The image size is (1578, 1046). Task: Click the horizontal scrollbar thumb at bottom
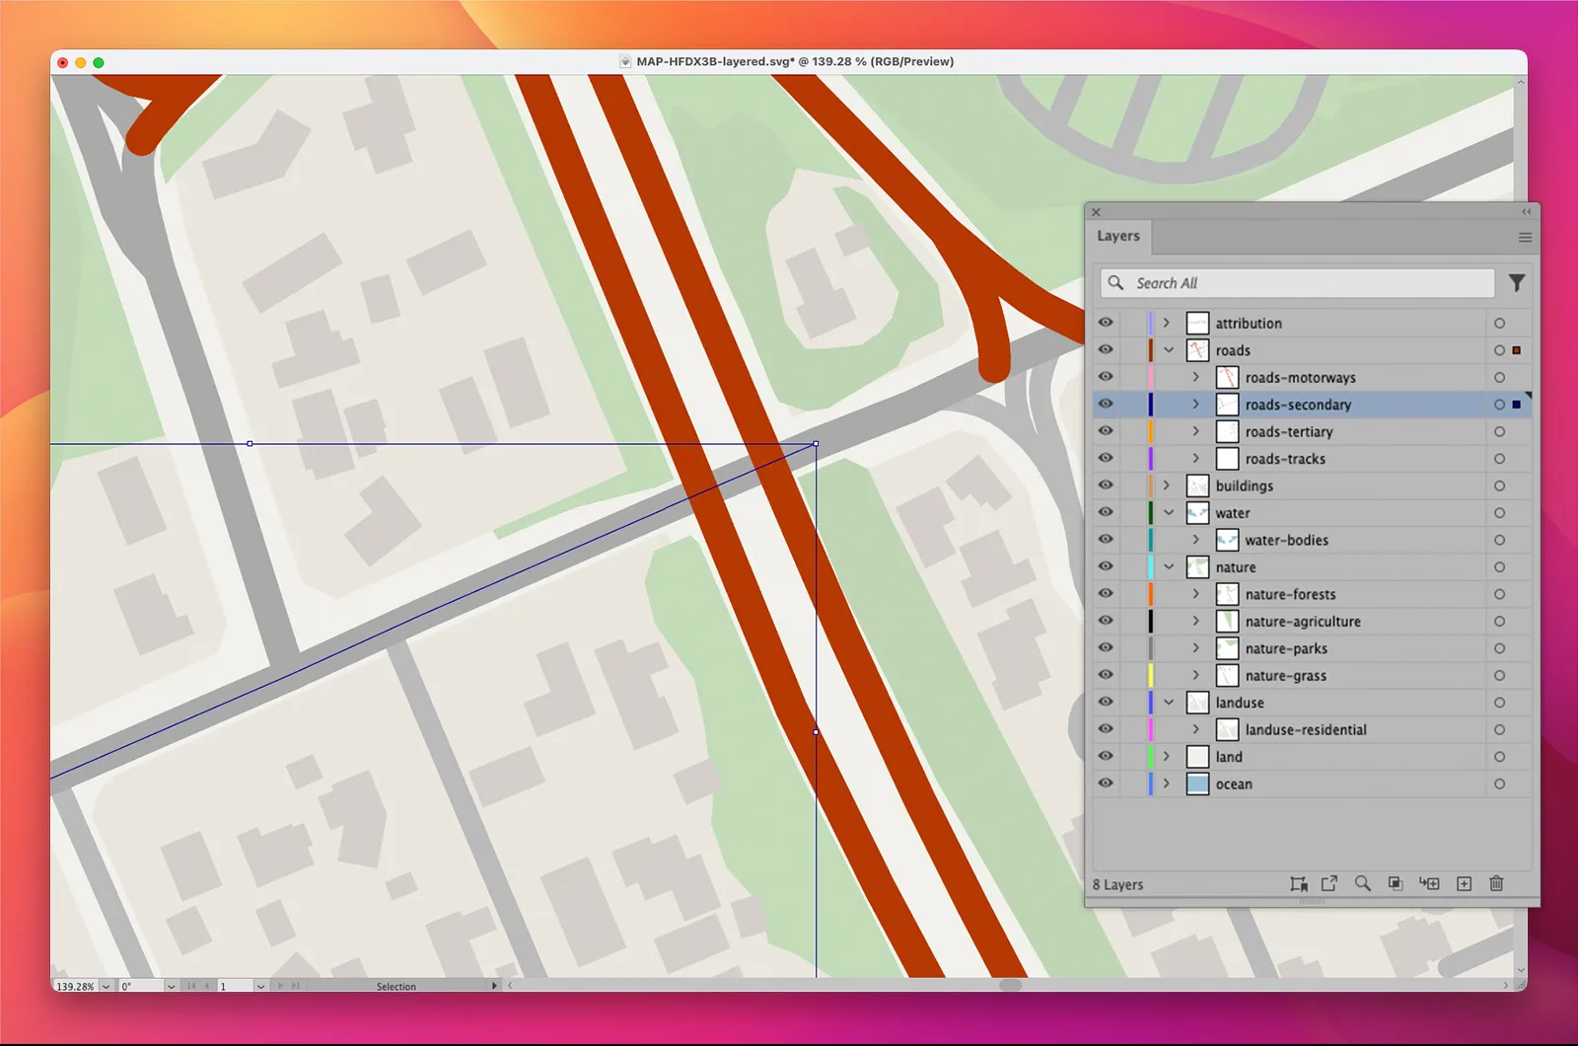(x=1011, y=985)
